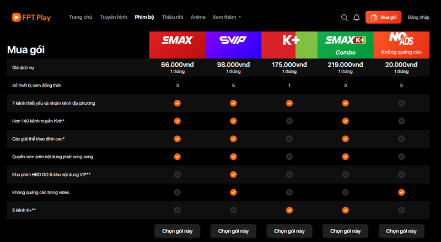Image resolution: width=441 pixels, height=242 pixels.
Task: Open the Phim bộ menu item
Action: tap(144, 17)
